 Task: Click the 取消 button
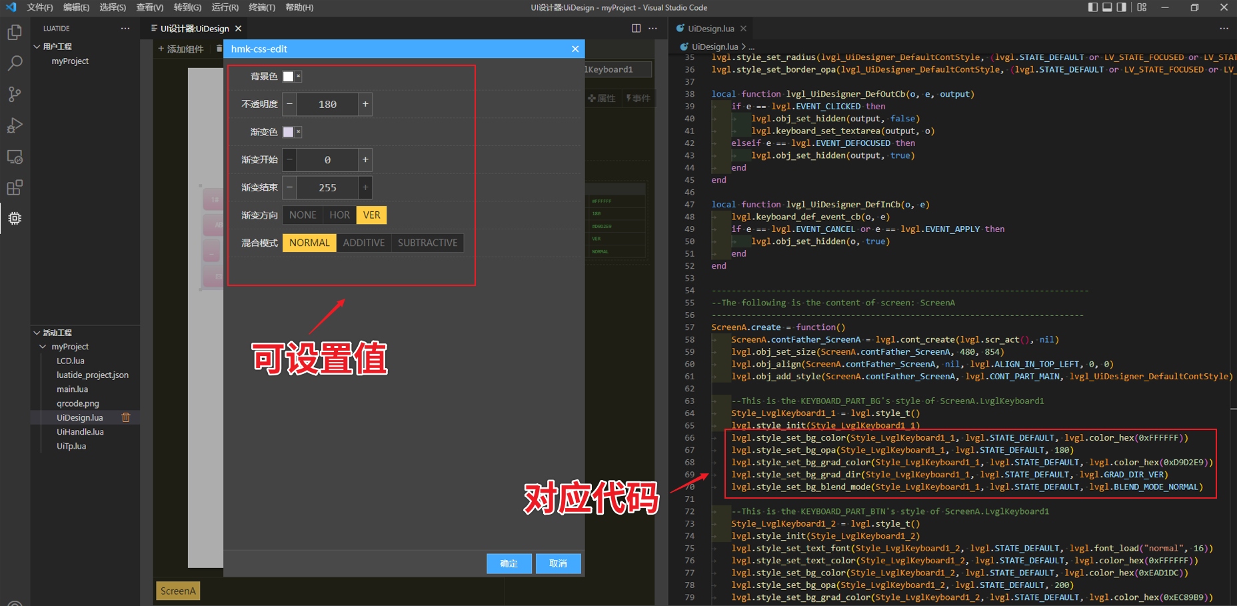tap(558, 563)
